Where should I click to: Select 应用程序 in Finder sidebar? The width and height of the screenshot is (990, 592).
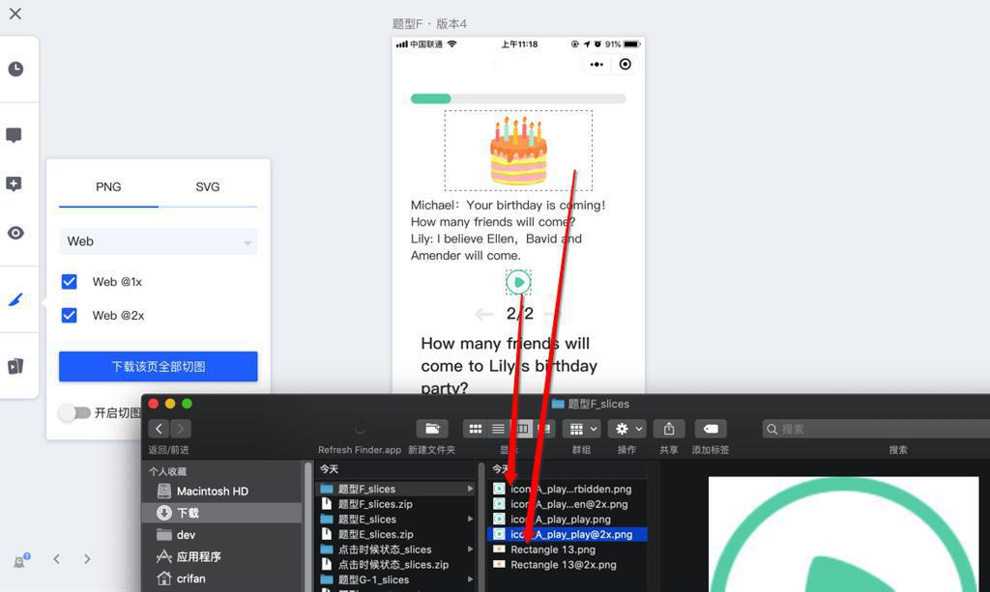click(x=222, y=556)
